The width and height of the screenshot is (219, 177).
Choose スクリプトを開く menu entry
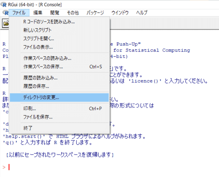59,38
